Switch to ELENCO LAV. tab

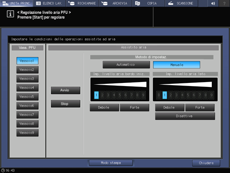pyautogui.click(x=49, y=3)
